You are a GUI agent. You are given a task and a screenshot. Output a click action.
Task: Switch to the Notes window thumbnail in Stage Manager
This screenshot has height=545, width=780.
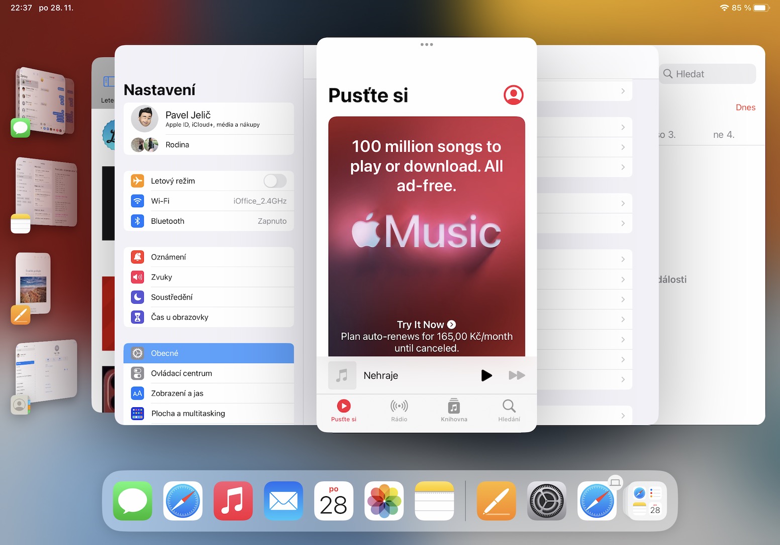[x=46, y=193]
